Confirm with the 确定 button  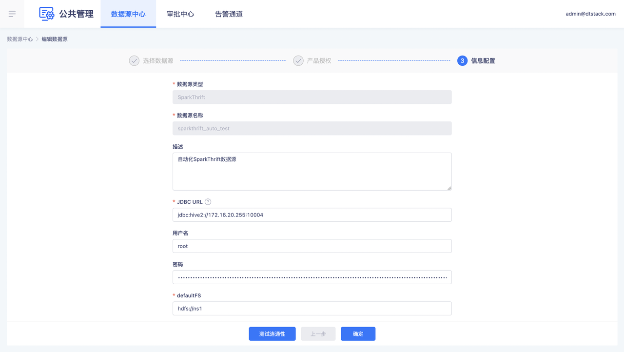358,334
